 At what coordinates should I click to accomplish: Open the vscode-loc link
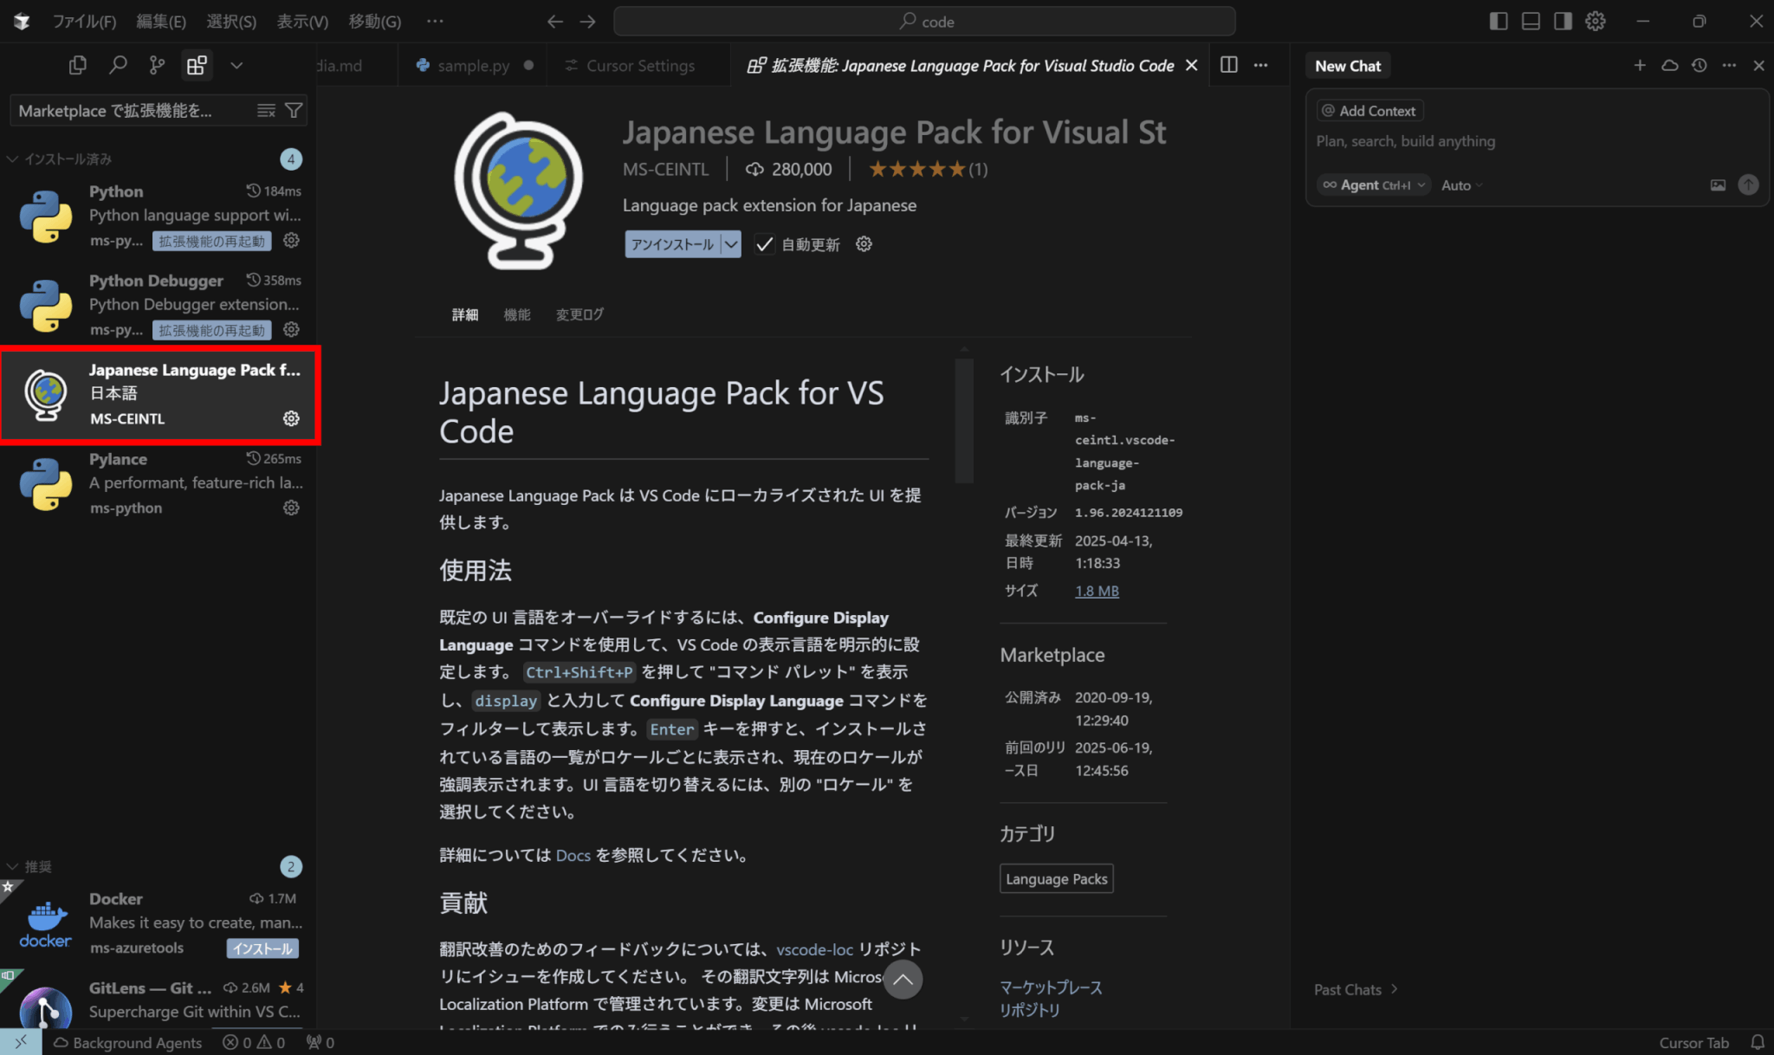click(x=815, y=949)
